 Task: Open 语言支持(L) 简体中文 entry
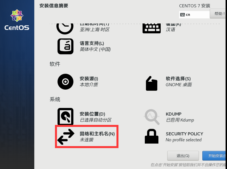coord(95,46)
